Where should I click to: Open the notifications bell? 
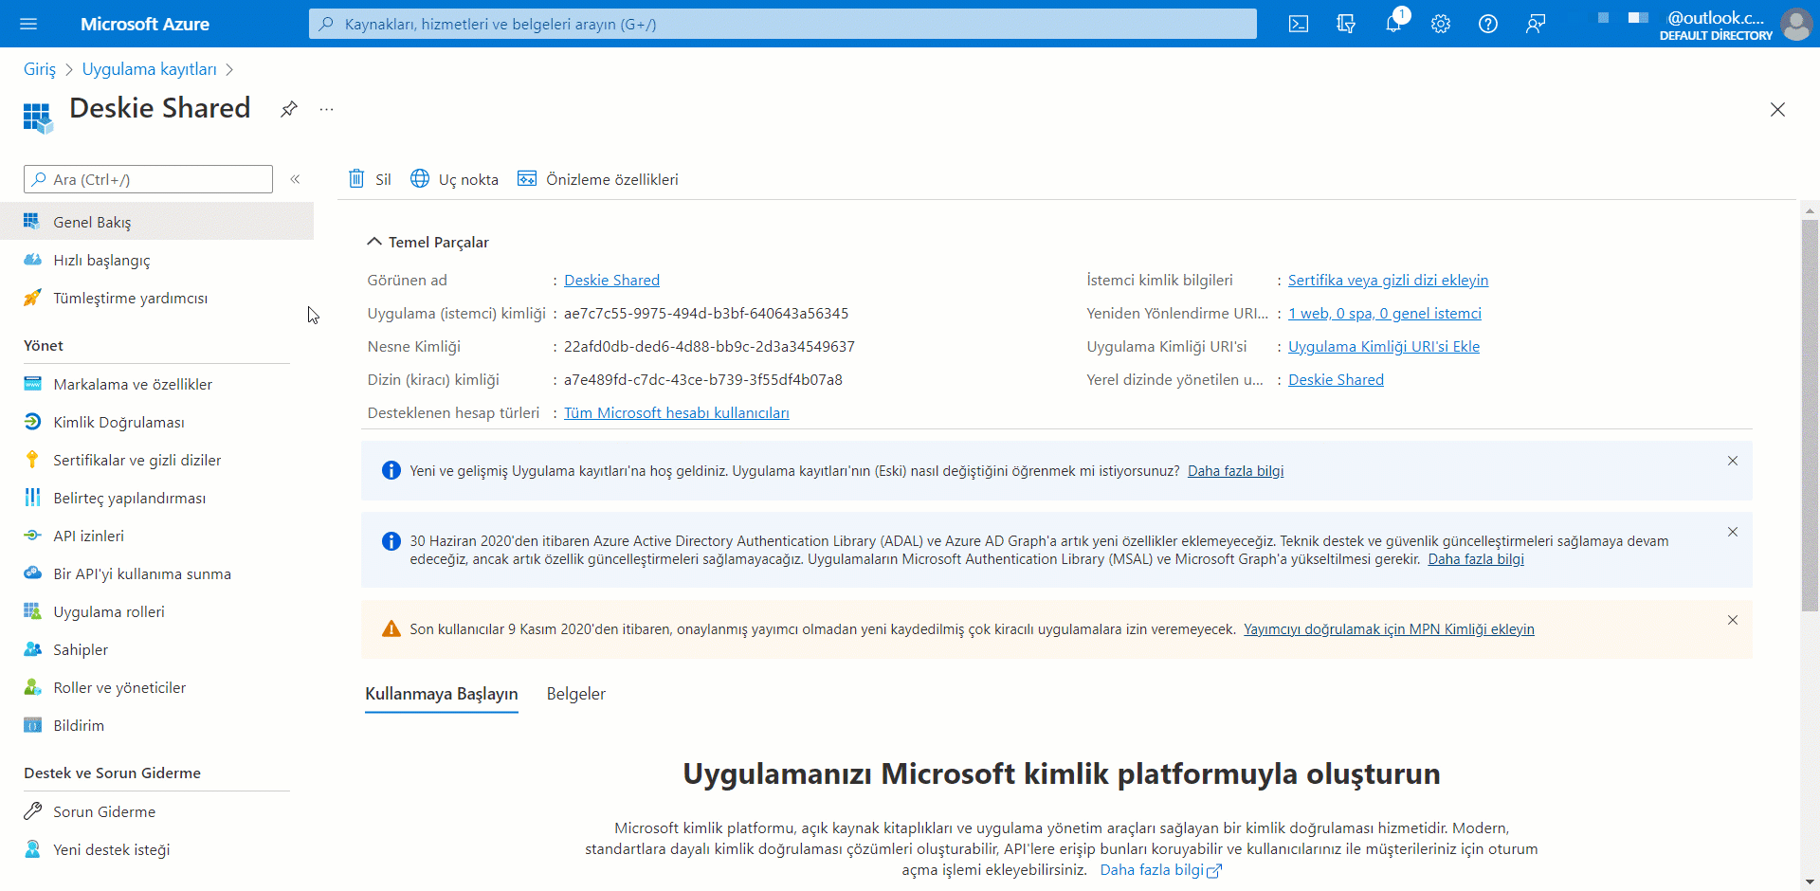point(1393,24)
